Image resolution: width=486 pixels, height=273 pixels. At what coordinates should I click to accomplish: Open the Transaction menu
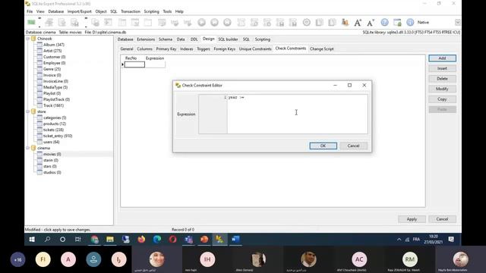(x=131, y=11)
